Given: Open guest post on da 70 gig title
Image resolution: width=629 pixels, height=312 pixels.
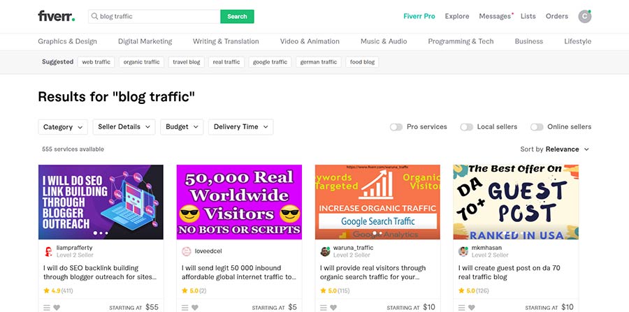Looking at the screenshot, I should (509, 272).
